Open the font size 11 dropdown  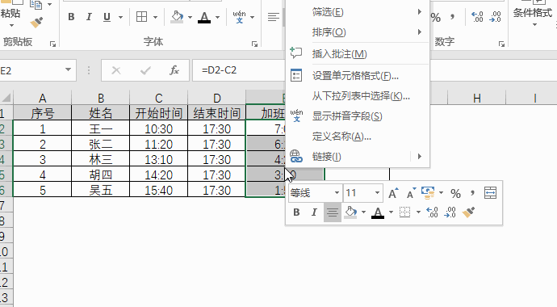click(x=377, y=193)
